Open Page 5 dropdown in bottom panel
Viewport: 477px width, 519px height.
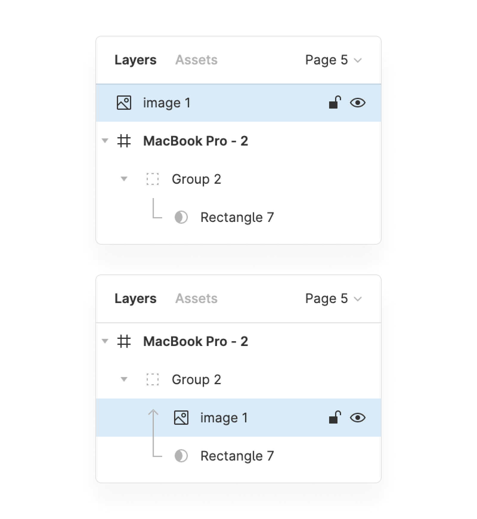click(333, 299)
